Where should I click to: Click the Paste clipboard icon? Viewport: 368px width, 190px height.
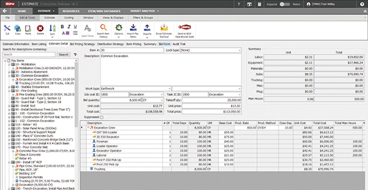pos(28,28)
